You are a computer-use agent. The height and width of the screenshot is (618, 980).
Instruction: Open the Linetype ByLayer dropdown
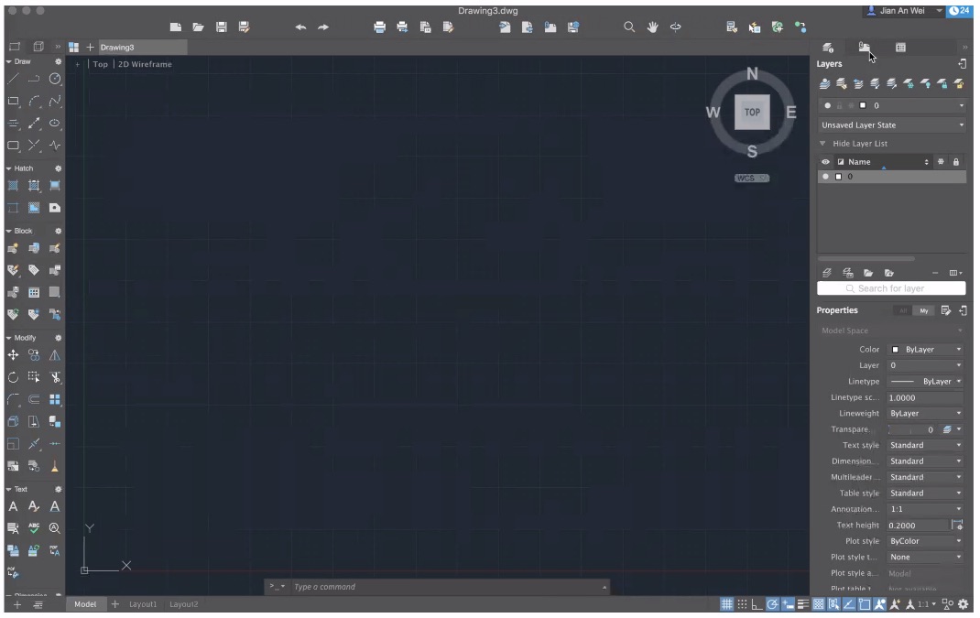click(x=926, y=381)
